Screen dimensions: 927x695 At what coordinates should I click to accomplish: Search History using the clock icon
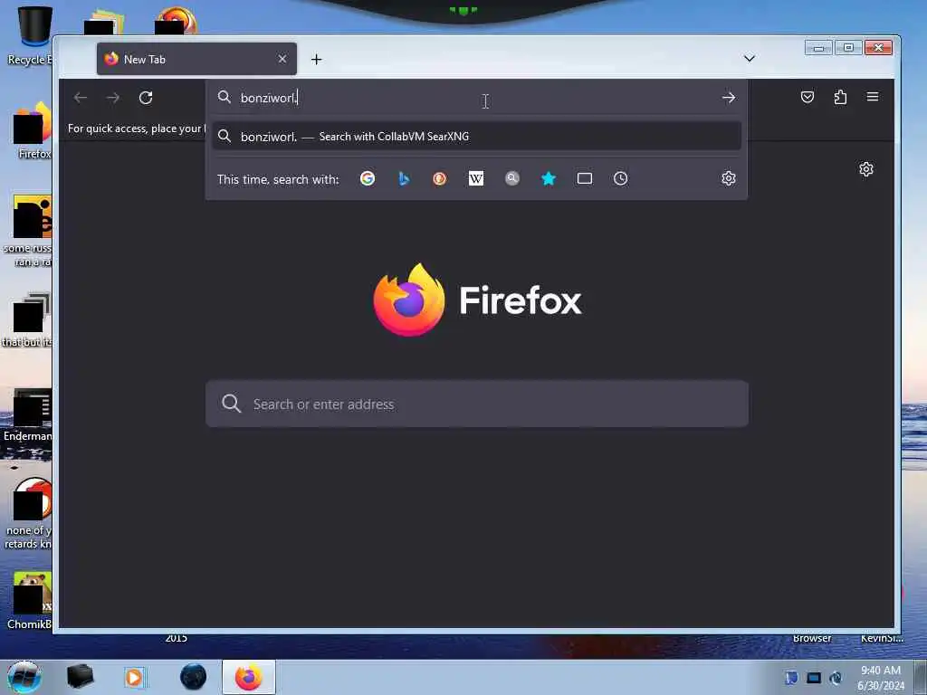click(620, 178)
